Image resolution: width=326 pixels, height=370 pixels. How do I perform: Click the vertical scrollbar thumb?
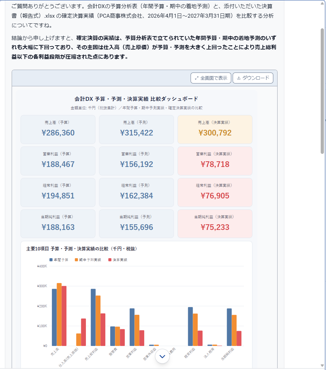322,91
